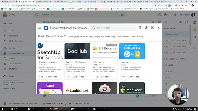This screenshot has width=198, height=111.
Task: Click the get link icon in Drive toolbar
Action: 153,22
